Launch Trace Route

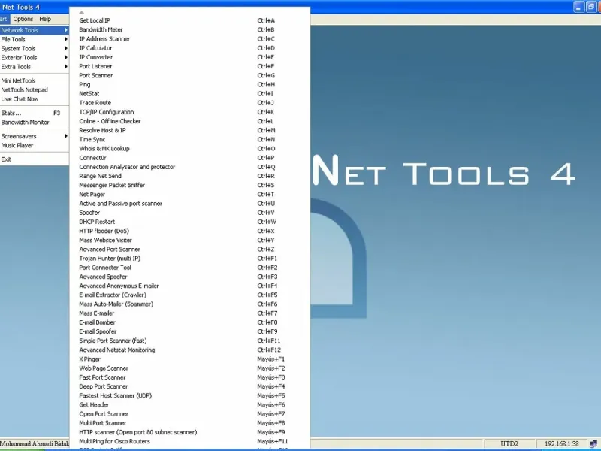(189, 103)
